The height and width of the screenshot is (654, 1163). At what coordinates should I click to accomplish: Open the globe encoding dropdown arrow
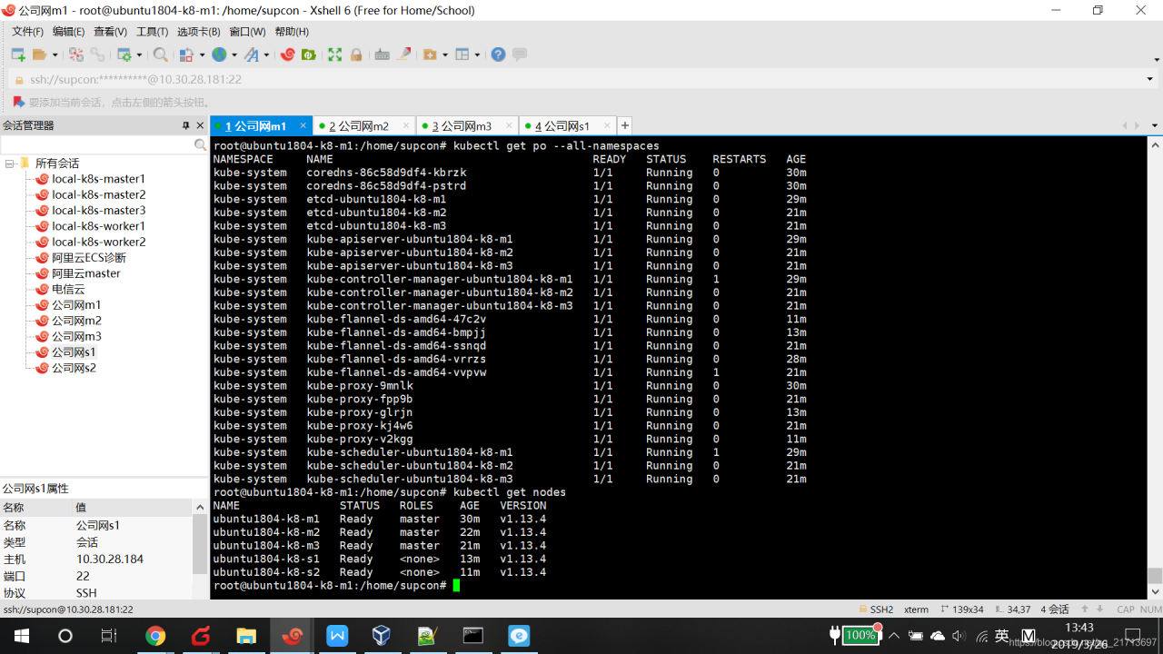click(234, 54)
